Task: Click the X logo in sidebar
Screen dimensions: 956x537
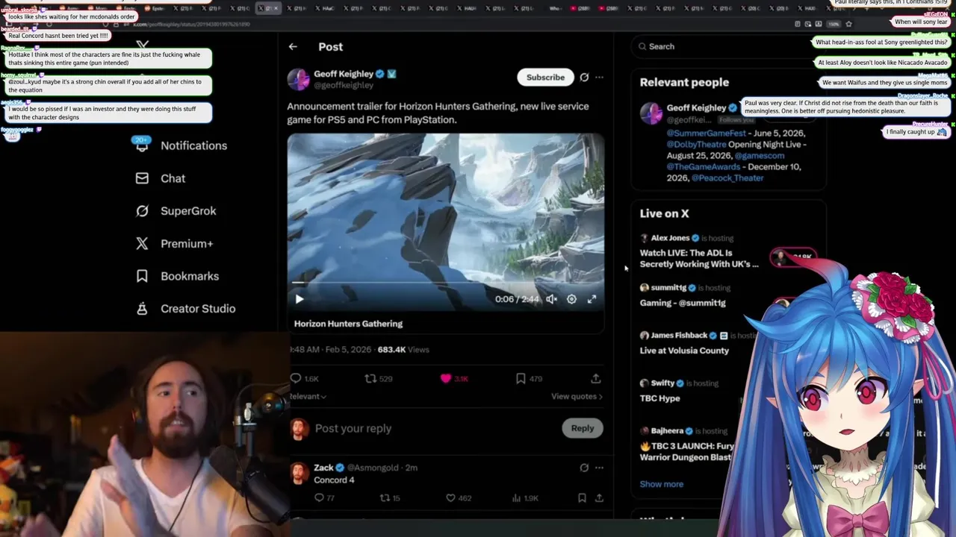Action: pyautogui.click(x=143, y=45)
